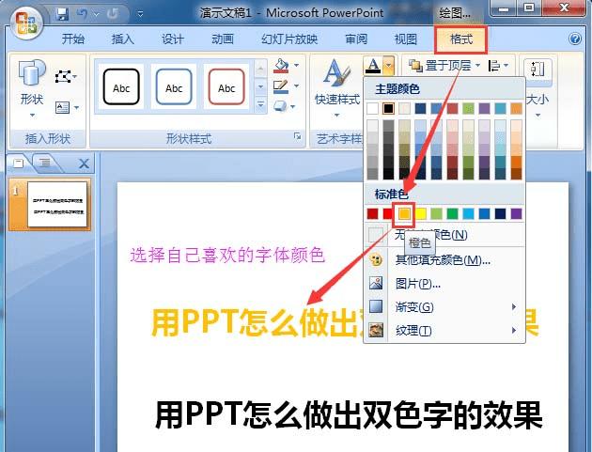Open the align objects icon dropdown
This screenshot has width=592, height=452.
coord(498,66)
